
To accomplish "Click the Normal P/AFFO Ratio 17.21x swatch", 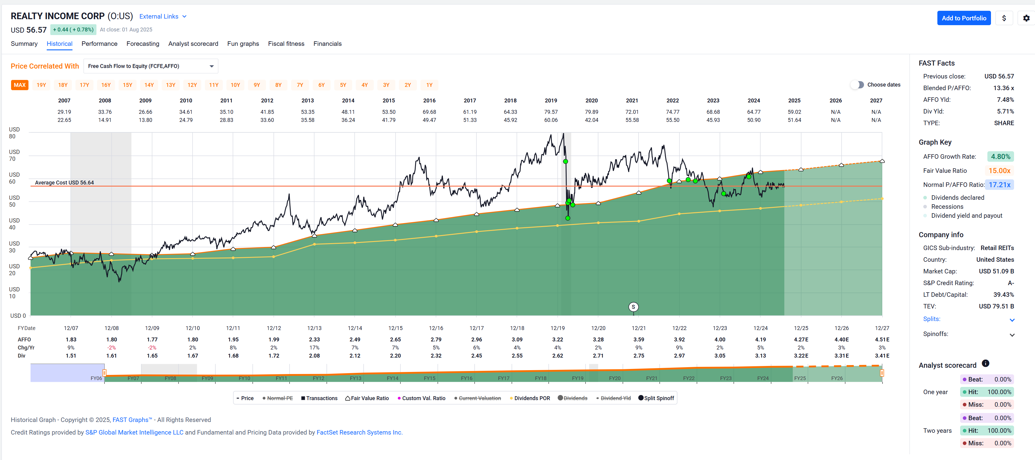I will click(x=999, y=185).
